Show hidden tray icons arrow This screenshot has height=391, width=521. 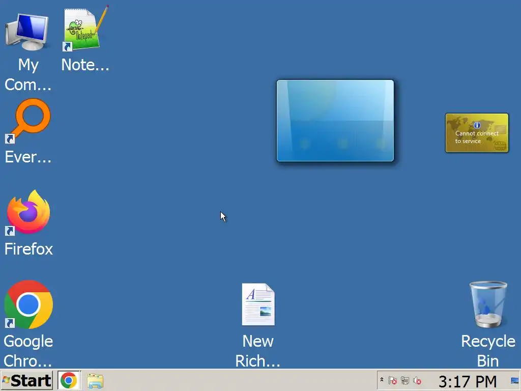[382, 380]
